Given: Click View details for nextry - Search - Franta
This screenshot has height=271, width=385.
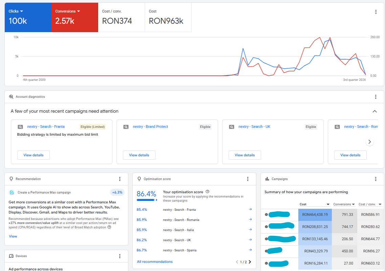Looking at the screenshot, I should tap(34, 155).
